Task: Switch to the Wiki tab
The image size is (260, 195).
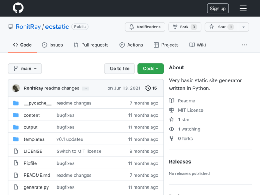Action: (197, 45)
